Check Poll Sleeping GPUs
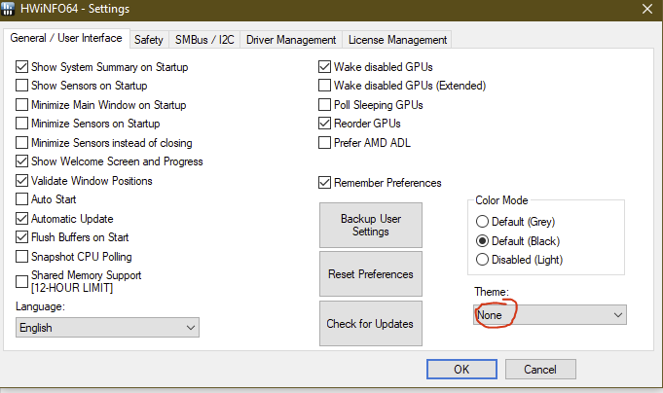This screenshot has height=393, width=663. (x=324, y=105)
